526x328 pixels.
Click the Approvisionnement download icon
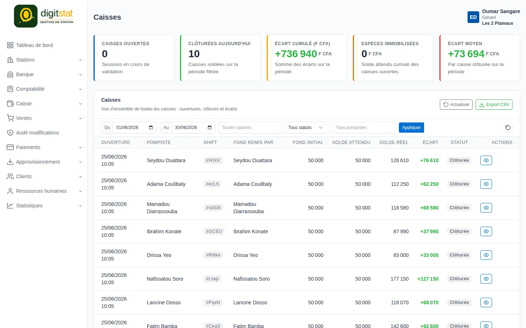pyautogui.click(x=10, y=162)
